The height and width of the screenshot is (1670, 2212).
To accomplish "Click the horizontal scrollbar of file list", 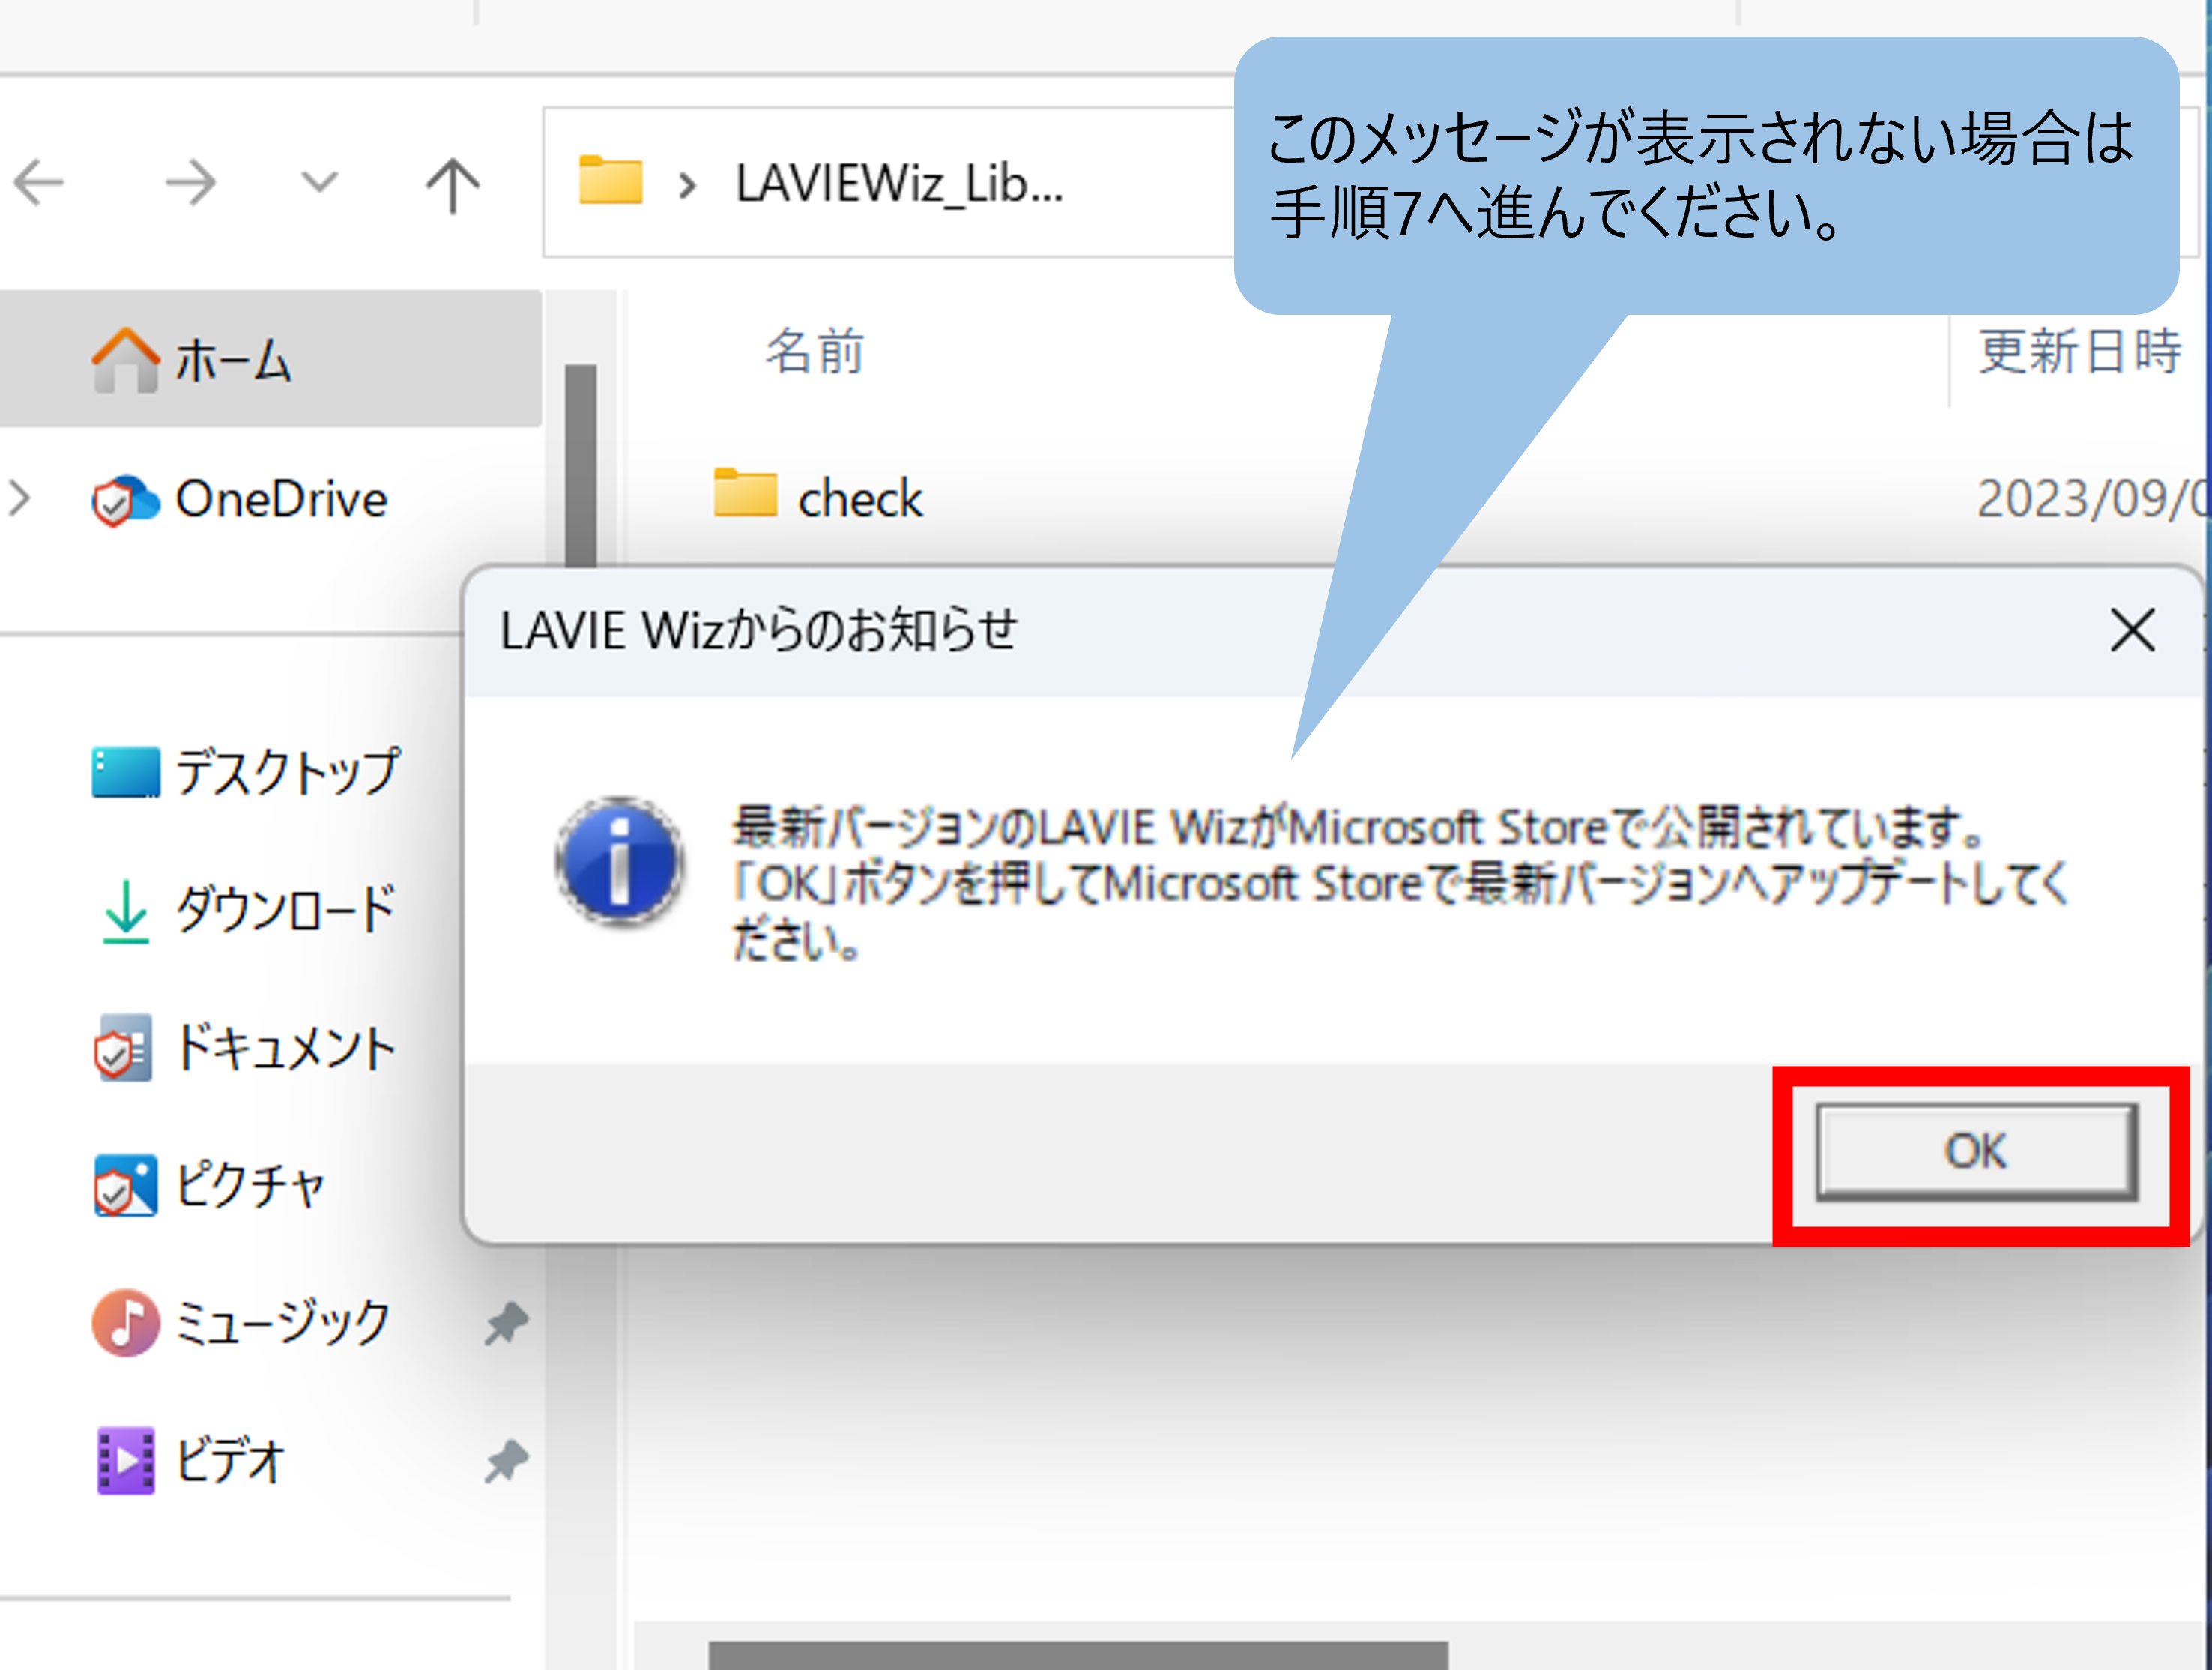I will tap(1078, 1655).
